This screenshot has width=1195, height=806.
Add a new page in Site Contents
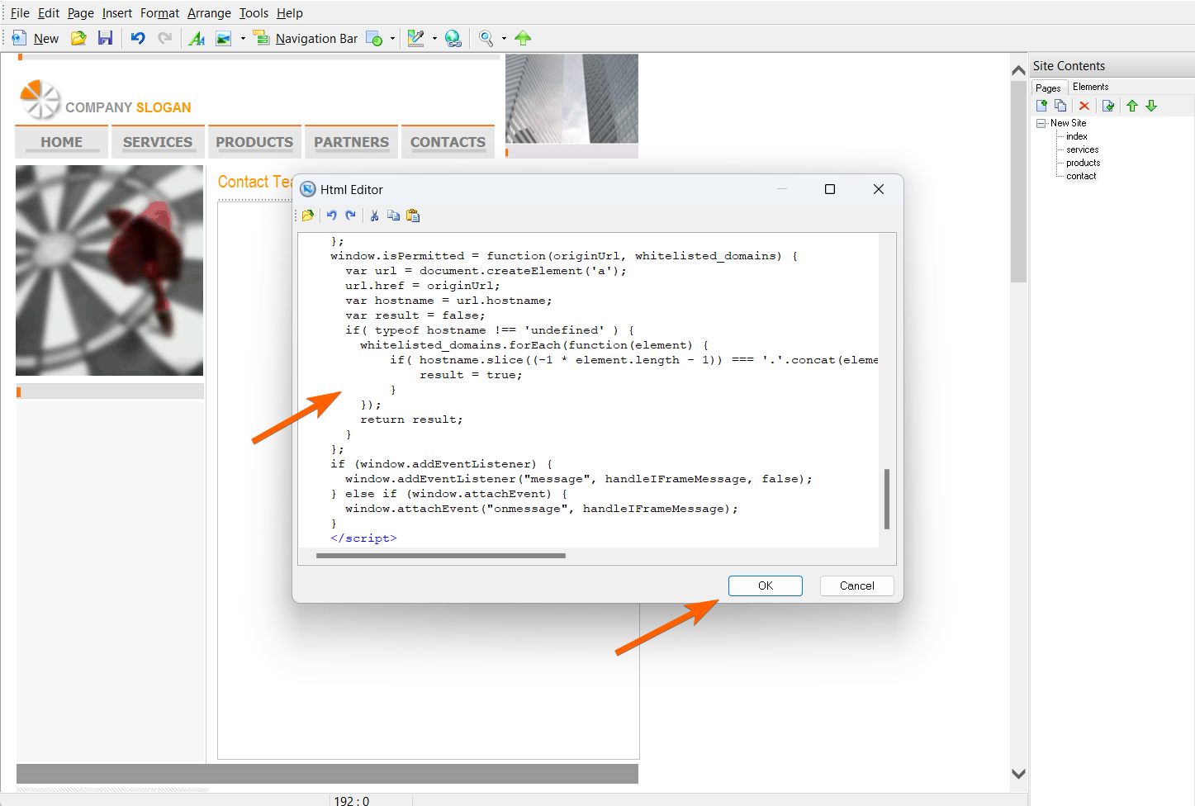pos(1042,106)
